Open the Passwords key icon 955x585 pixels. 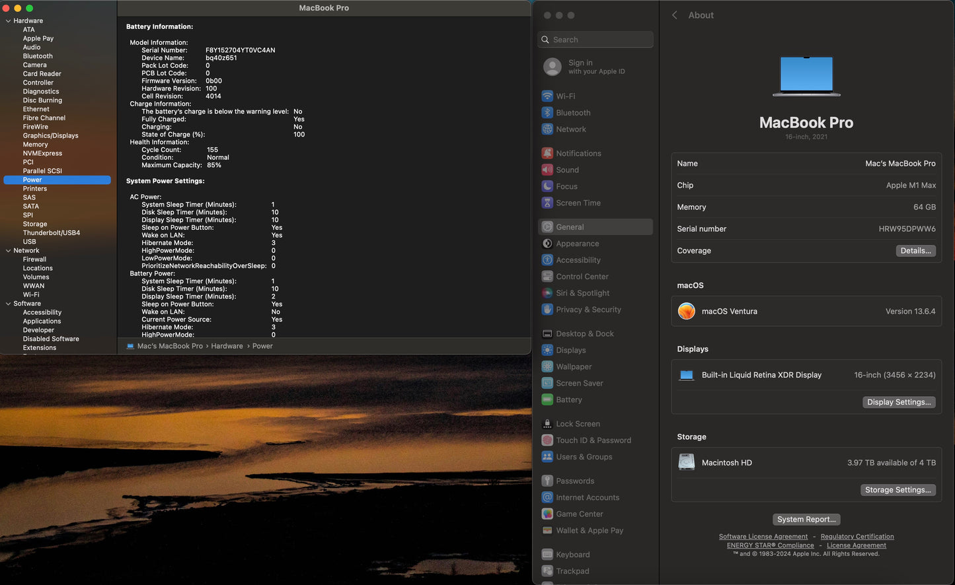coord(547,481)
